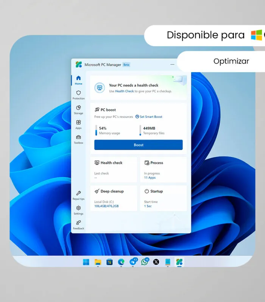Click the 449MB temporary files bar
Image resolution: width=265 pixels, height=302 pixels.
[140, 131]
